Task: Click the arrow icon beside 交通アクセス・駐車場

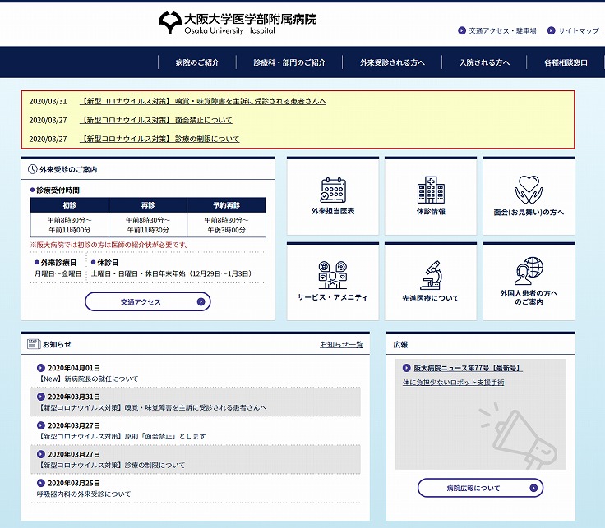Action: (463, 31)
